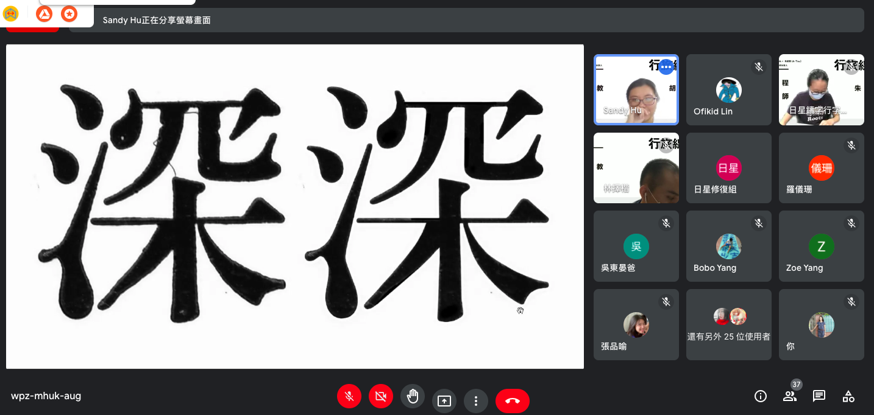
Task: Open the activities panel
Action: click(x=848, y=396)
